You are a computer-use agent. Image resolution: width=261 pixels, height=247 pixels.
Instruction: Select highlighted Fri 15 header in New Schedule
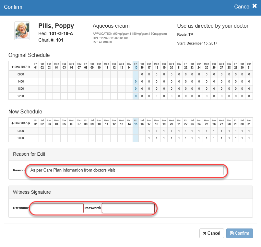tap(136, 122)
